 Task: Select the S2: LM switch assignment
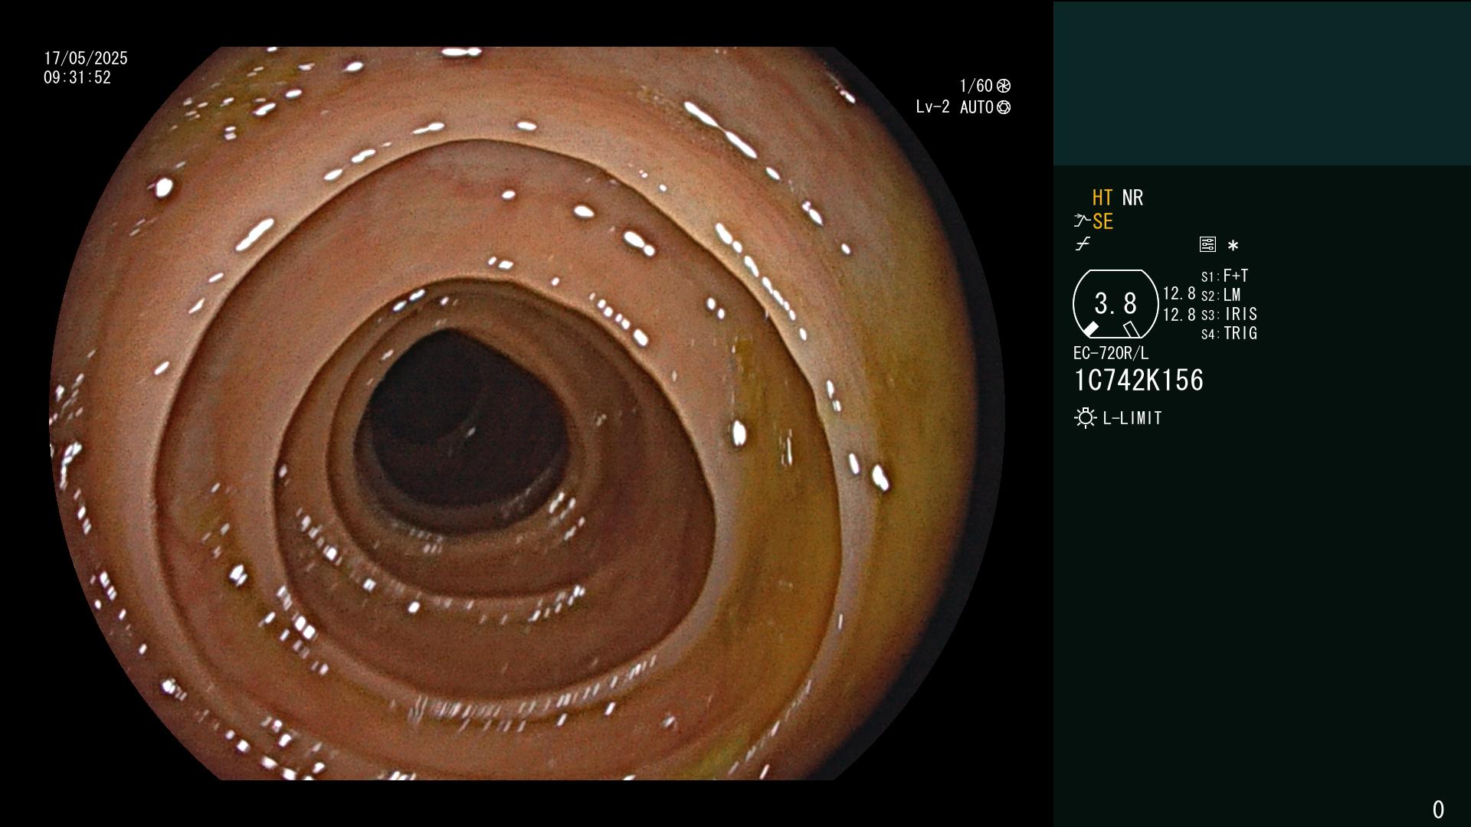(x=1221, y=295)
